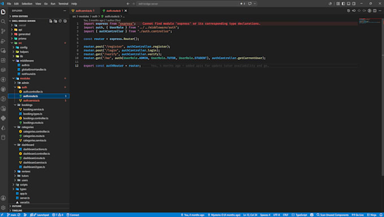Open the Source Control view icon
384x217 pixels.
click(x=3, y=31)
